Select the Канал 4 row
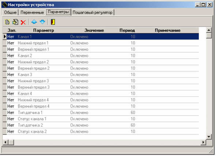Viewport: 216px width, 156px height. click(x=103, y=94)
